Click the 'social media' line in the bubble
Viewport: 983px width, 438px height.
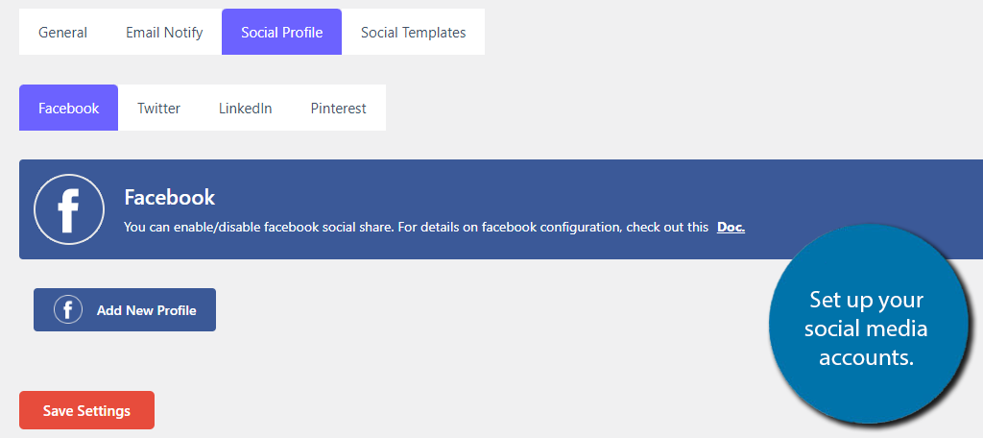tap(866, 328)
